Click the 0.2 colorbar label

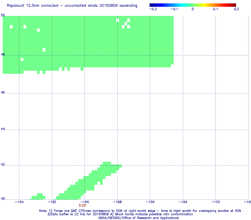(236, 9)
